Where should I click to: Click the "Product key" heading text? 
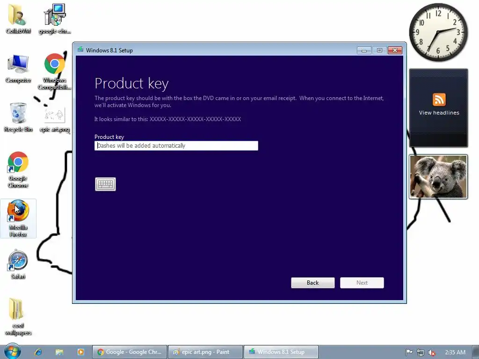click(131, 83)
